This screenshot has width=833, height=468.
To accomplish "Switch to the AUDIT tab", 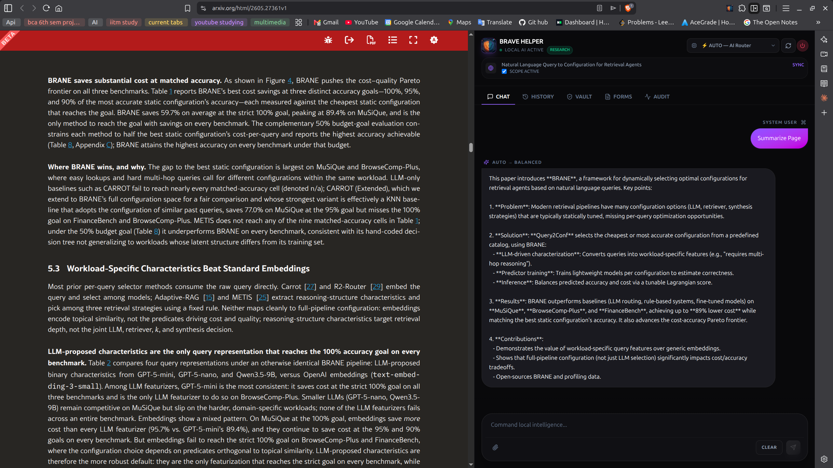I will [657, 97].
